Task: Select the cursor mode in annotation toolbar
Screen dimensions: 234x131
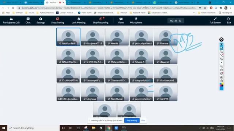Action: tap(222, 48)
